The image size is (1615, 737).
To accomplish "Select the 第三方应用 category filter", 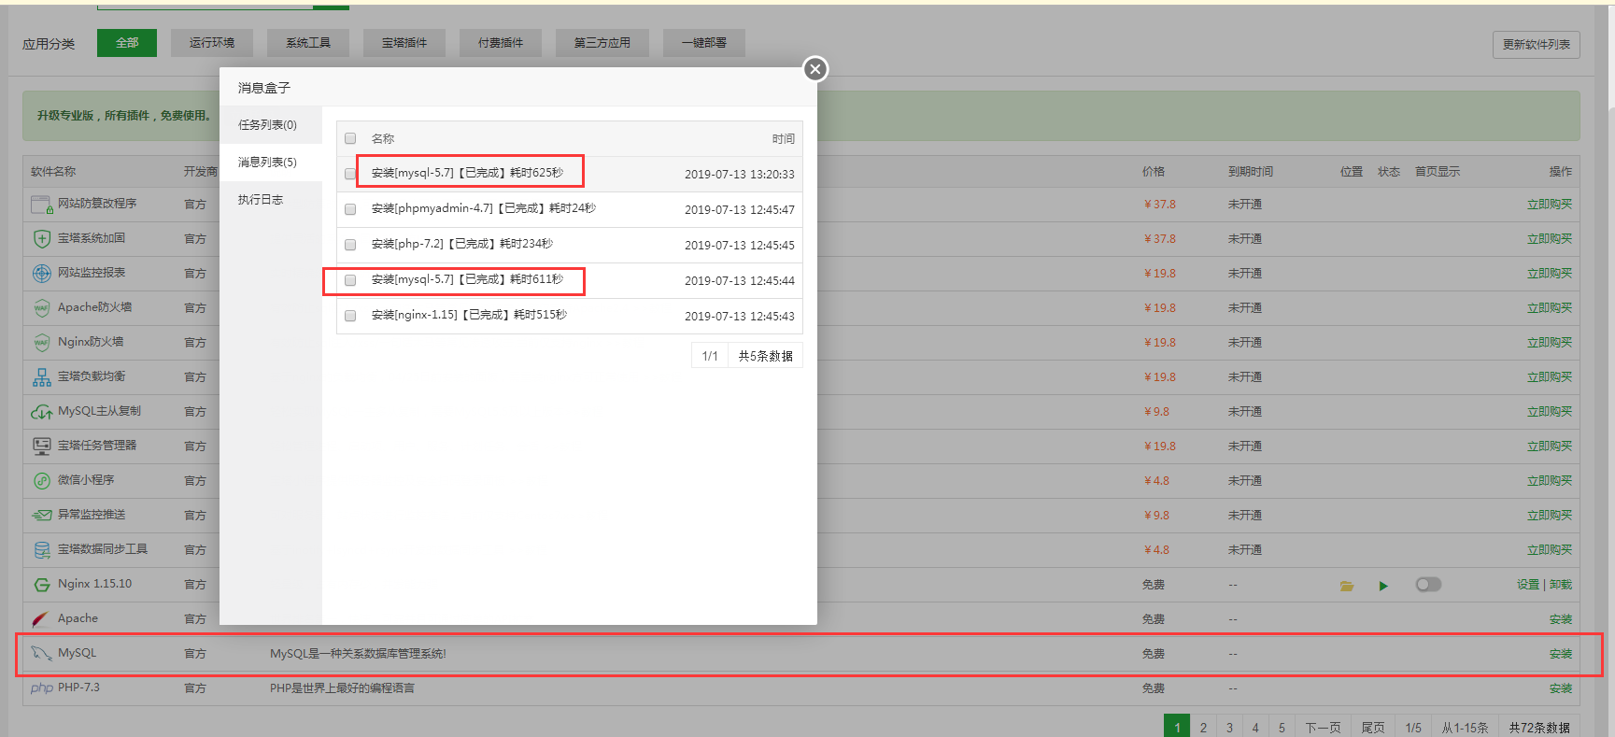I will (602, 43).
